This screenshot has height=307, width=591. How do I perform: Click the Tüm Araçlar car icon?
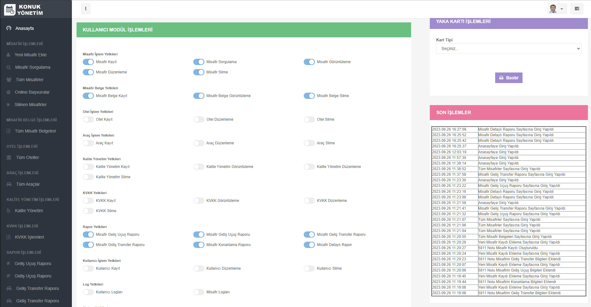click(x=9, y=184)
